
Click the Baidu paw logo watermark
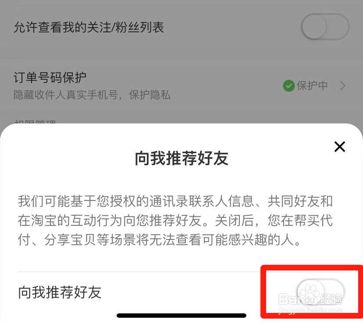[310, 293]
